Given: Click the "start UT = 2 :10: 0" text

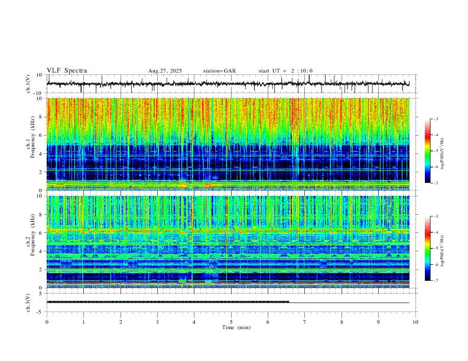Looking at the screenshot, I should pyautogui.click(x=285, y=71).
